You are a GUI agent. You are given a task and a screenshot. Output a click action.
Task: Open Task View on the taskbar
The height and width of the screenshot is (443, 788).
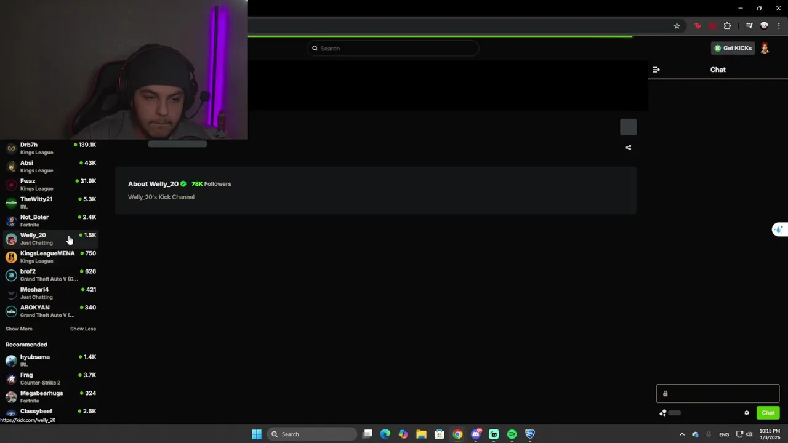pos(368,434)
